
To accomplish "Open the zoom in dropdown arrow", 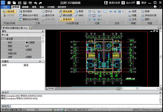I will pos(101,11).
